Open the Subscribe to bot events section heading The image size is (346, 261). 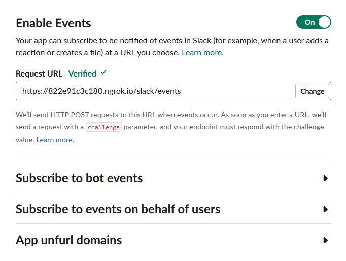[x=79, y=178]
